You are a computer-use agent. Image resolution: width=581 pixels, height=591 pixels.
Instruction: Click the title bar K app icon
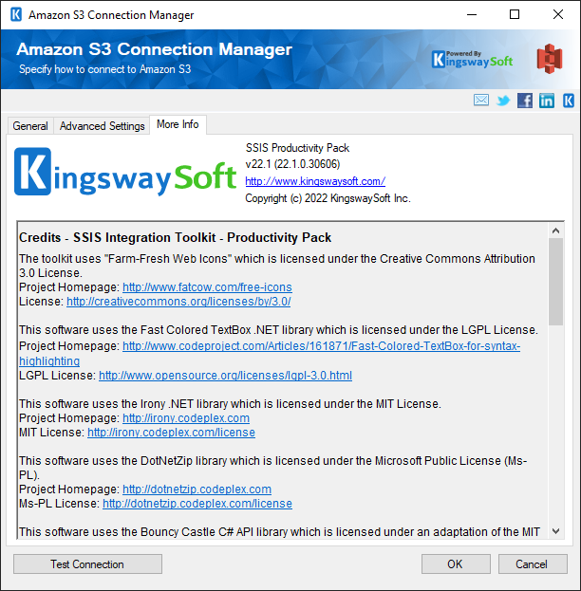coord(16,14)
